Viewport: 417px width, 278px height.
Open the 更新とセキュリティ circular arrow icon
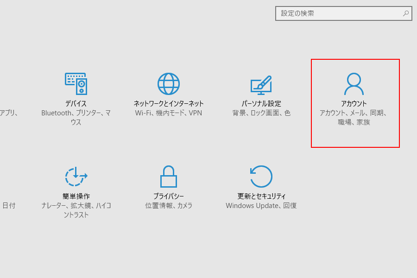tap(261, 177)
